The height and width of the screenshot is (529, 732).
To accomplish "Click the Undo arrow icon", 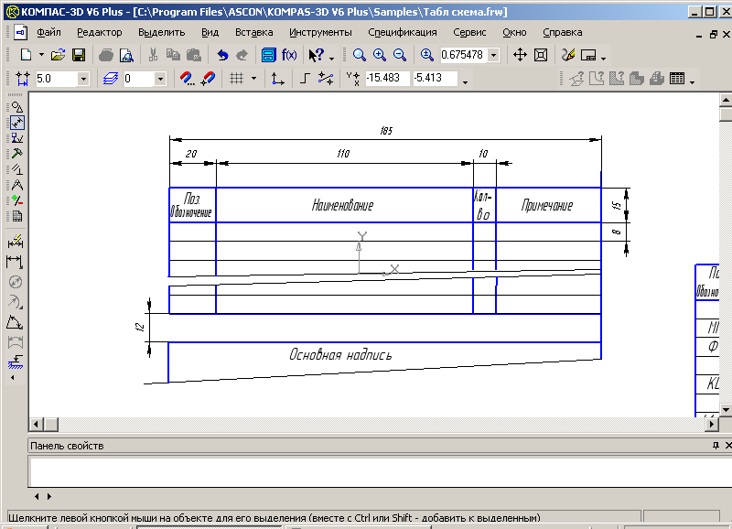I will tap(222, 55).
